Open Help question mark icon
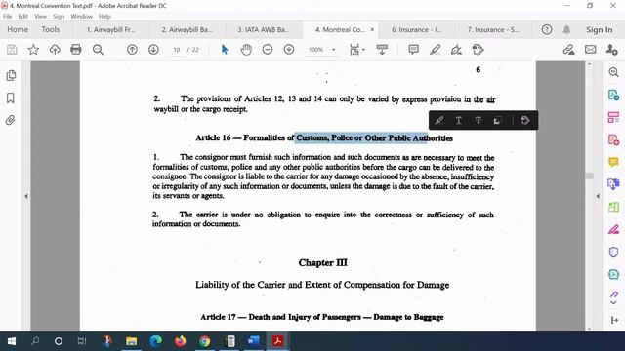Viewport: 625px width, 351px height. (x=547, y=29)
